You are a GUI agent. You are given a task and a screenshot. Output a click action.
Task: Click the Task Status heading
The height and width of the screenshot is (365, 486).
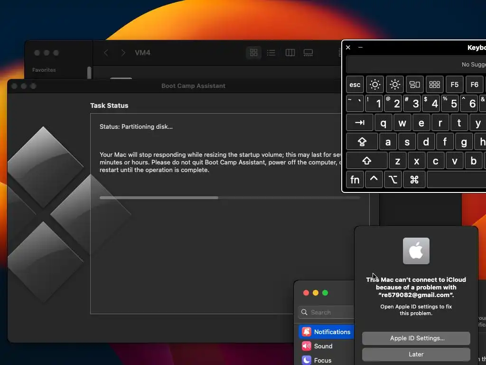pos(109,106)
